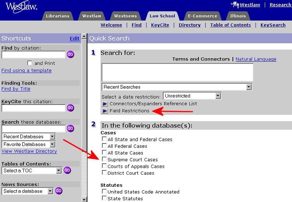Click Edit link in Shortcuts header

74,39
